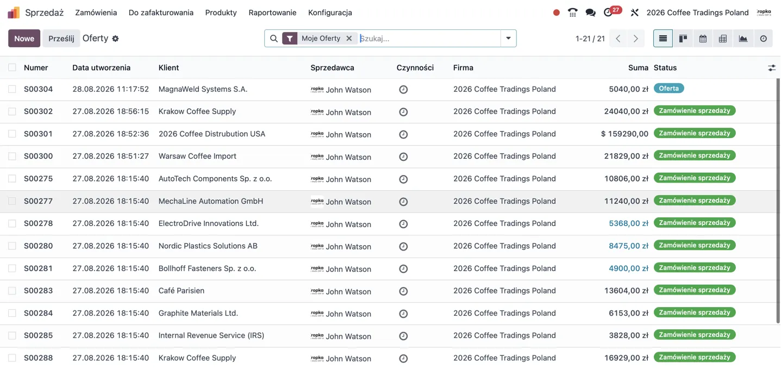Remove the Moje Oferty filter
The width and height of the screenshot is (781, 369).
click(349, 39)
